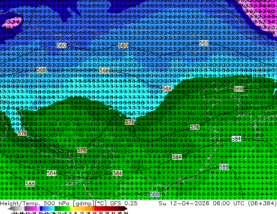This screenshot has height=214, width=277.
Task: Pick the dark purple legend swatch at -42
Action: [26, 209]
